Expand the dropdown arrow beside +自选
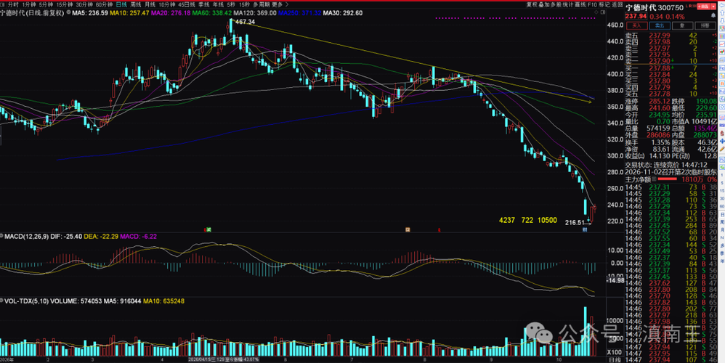Image resolution: width=725 pixels, height=363 pixels. (713, 7)
